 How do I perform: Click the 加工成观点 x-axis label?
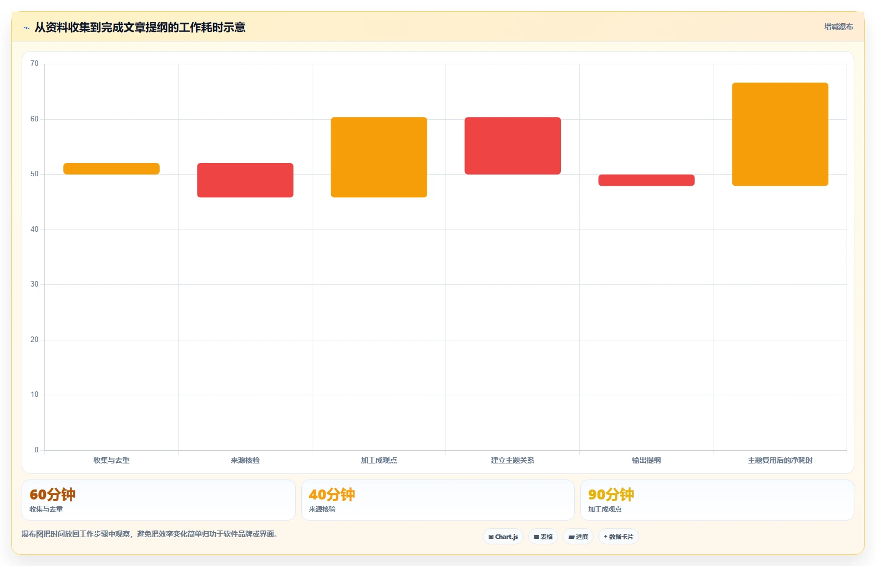coord(379,460)
